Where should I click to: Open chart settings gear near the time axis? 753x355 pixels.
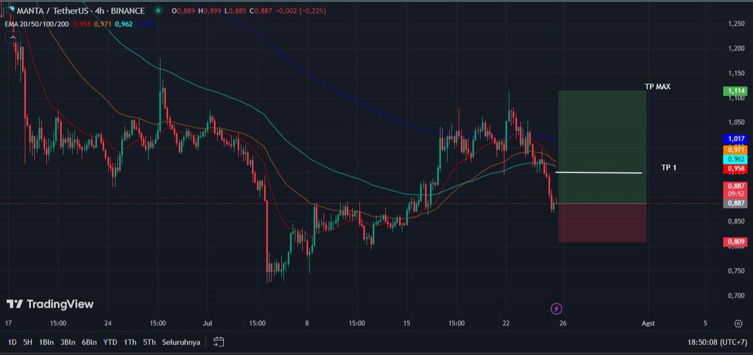[x=738, y=324]
